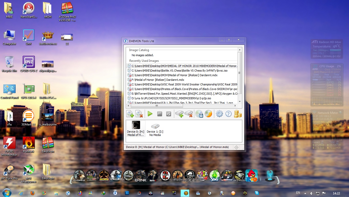
Task: Click the Recently Used Images heading
Action: (144, 61)
